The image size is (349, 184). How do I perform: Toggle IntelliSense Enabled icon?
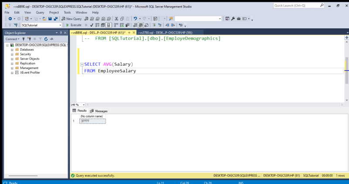point(108,25)
